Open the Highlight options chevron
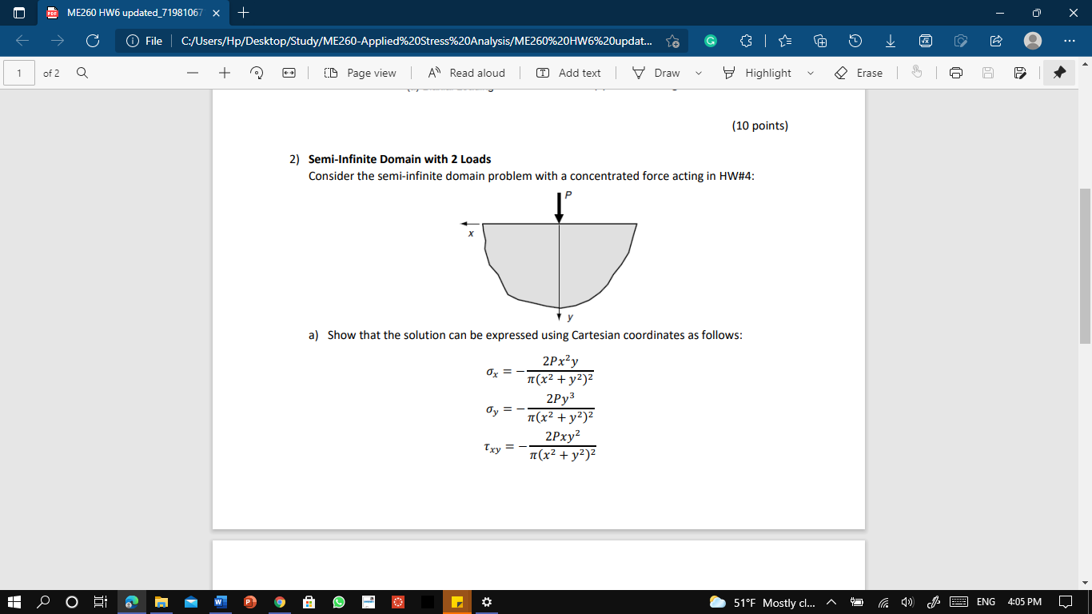 tap(810, 73)
